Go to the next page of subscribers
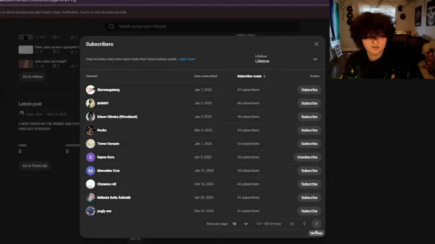The width and height of the screenshot is (435, 244). [316, 224]
